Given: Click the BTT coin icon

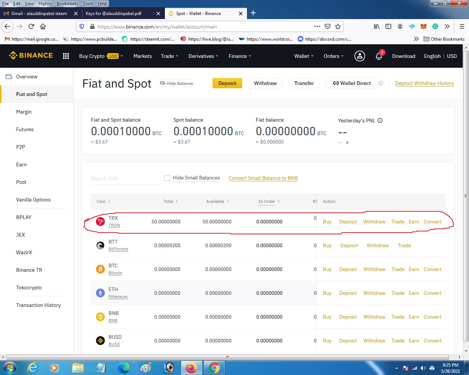Looking at the screenshot, I should point(100,245).
